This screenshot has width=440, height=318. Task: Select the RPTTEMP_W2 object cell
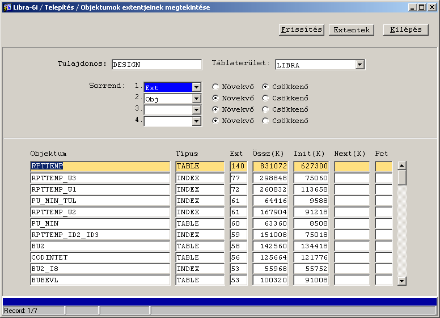[100, 212]
